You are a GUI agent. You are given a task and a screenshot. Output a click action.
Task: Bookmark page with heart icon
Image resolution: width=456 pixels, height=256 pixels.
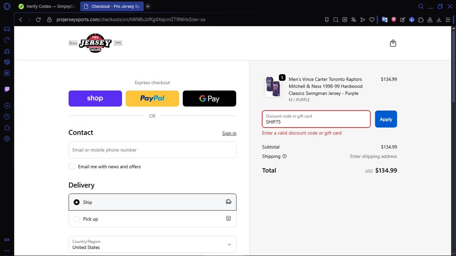coord(372,19)
